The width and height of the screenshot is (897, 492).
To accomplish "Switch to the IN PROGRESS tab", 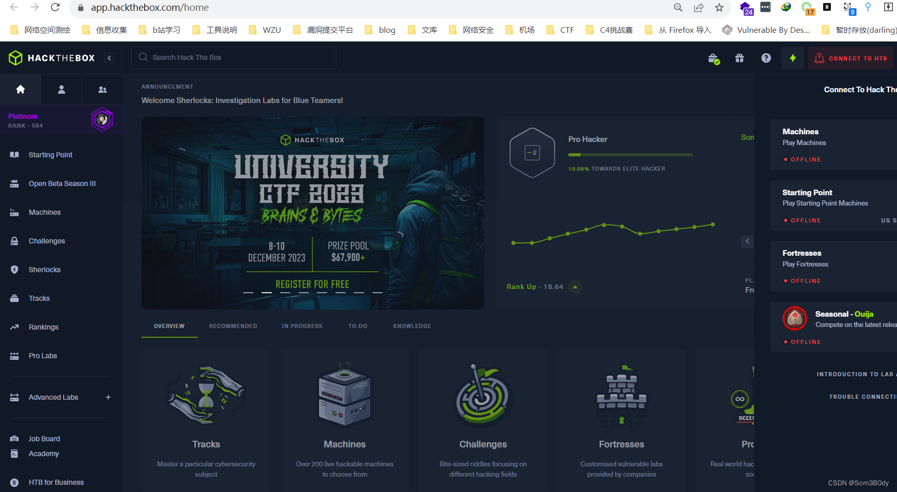I will (x=302, y=326).
